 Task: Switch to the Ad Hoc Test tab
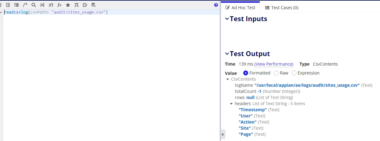pos(240,7)
